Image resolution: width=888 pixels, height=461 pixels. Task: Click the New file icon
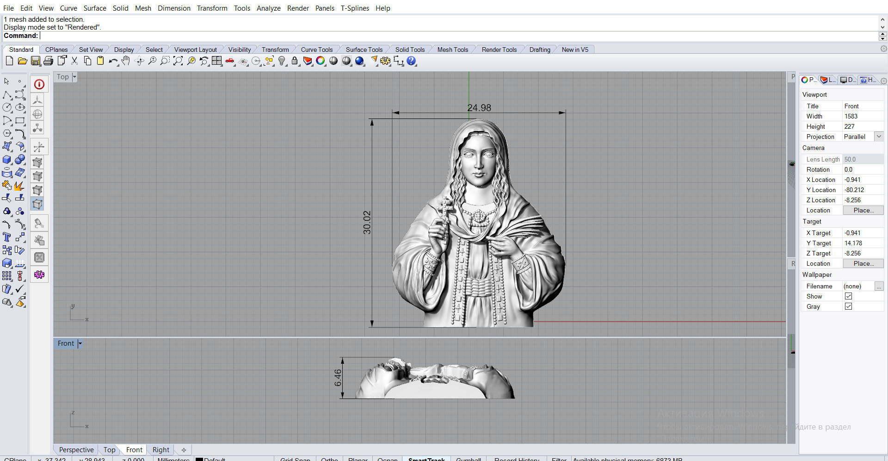click(x=9, y=61)
